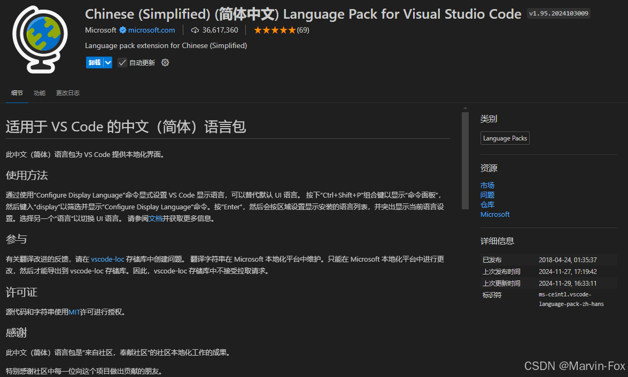Click the five-star rating

click(x=274, y=30)
